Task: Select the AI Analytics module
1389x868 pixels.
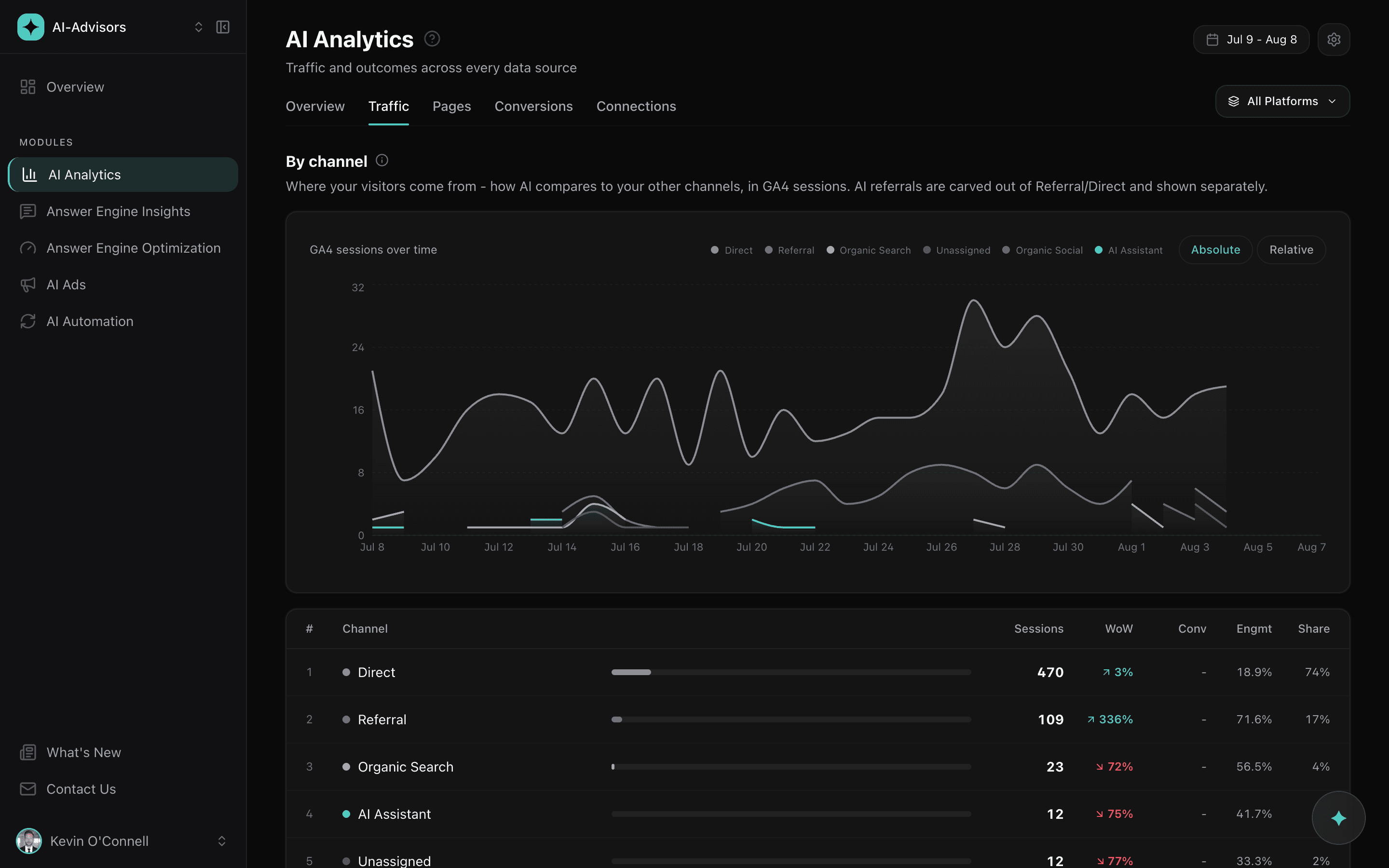Action: pos(123,175)
